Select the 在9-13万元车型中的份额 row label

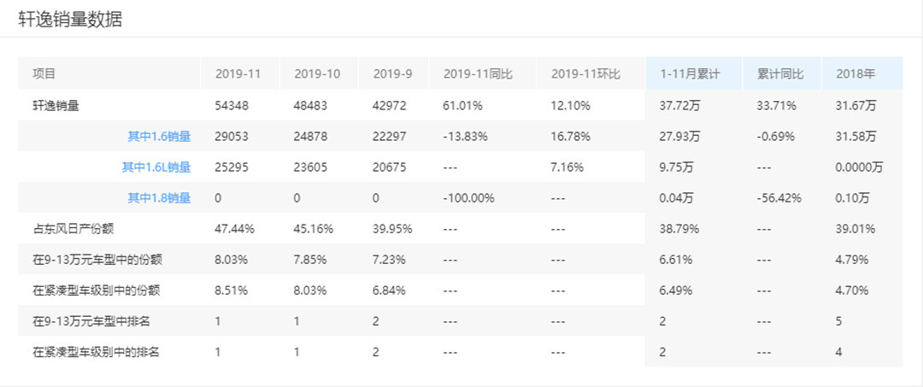coord(96,259)
